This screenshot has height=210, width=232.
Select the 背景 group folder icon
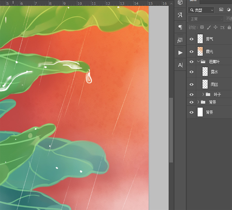coord(203,102)
